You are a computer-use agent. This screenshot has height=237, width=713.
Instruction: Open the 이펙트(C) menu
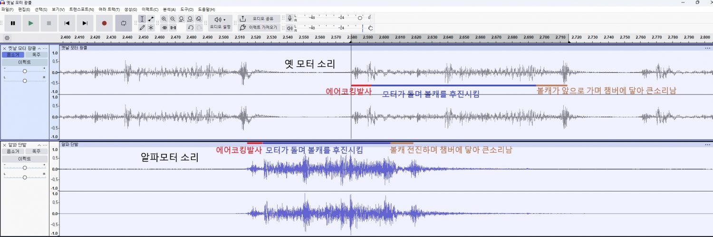point(150,9)
